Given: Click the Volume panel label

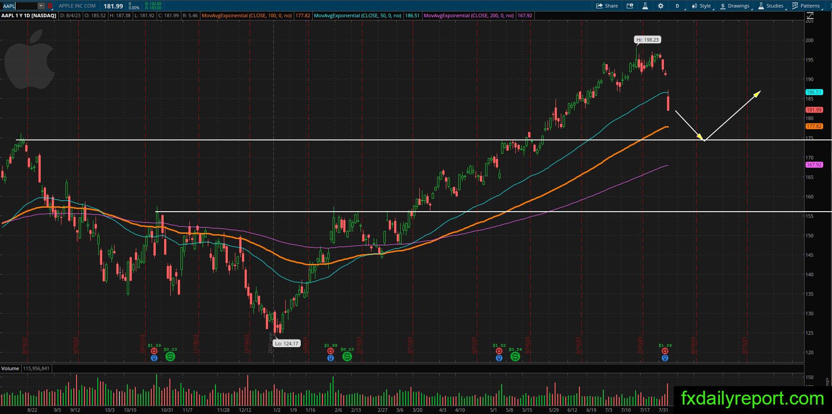Looking at the screenshot, I should 10,368.
